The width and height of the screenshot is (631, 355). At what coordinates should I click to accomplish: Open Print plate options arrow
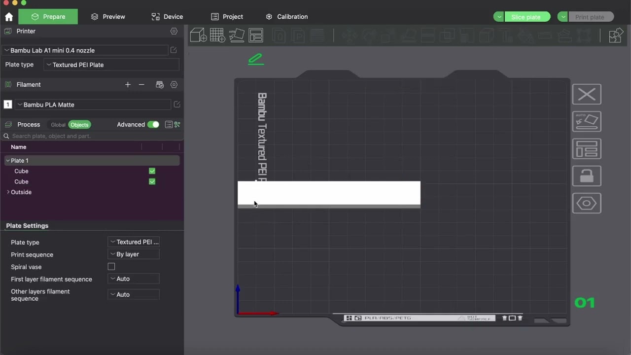(563, 17)
